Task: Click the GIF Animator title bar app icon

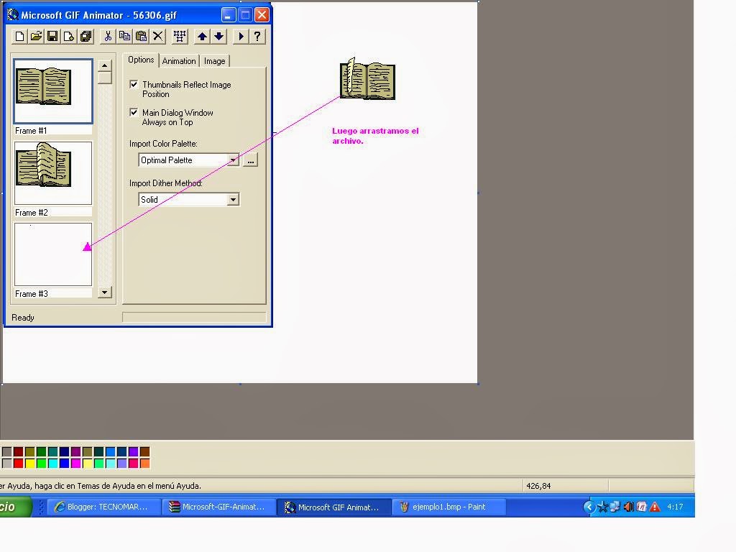Action: (13, 15)
